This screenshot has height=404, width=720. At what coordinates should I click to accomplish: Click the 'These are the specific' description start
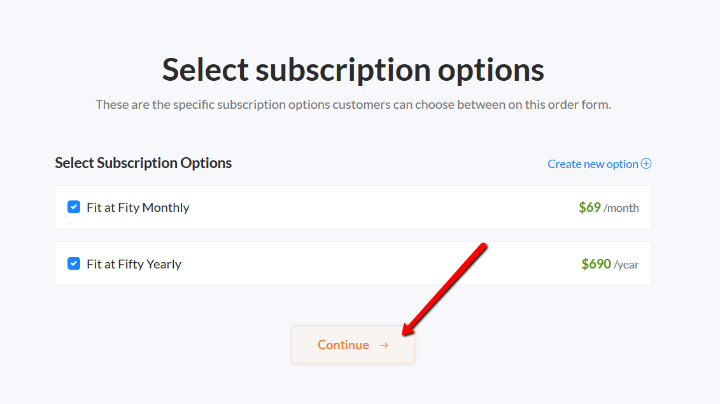pyautogui.click(x=156, y=105)
